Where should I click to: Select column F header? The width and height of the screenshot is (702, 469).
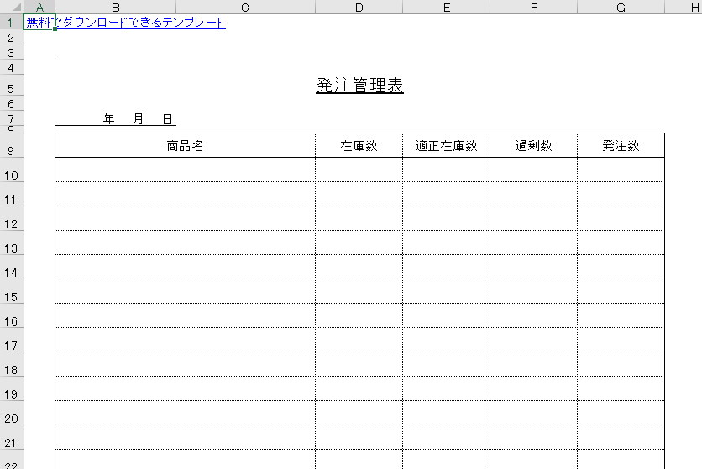click(x=534, y=8)
